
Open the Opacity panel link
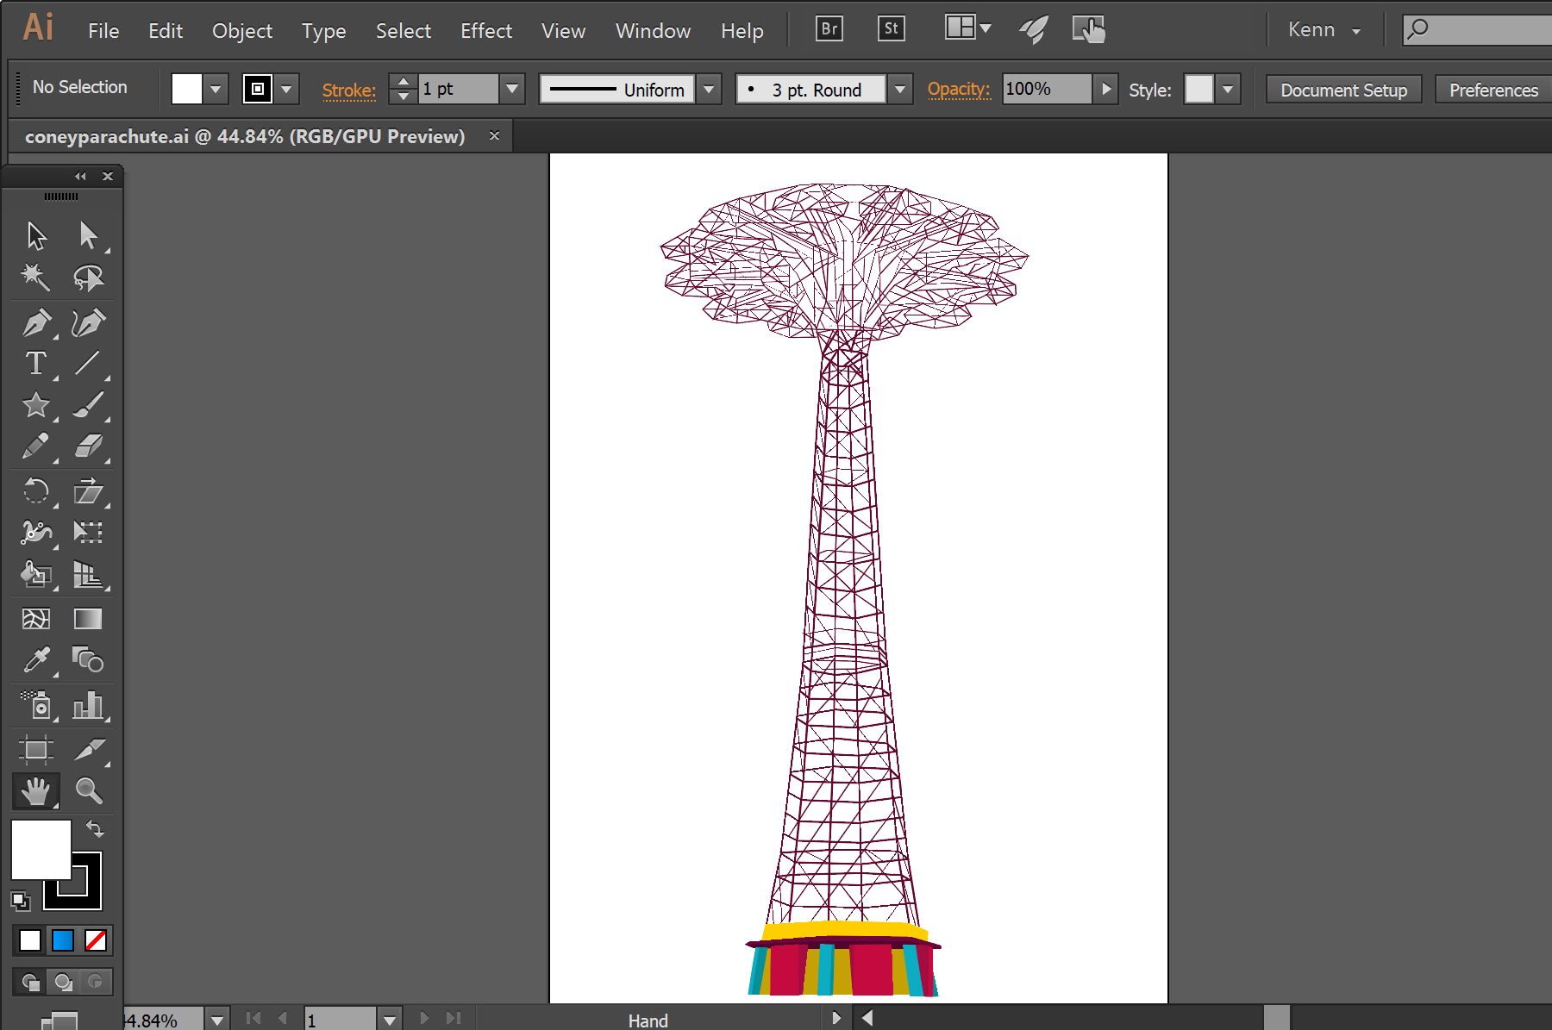(958, 89)
